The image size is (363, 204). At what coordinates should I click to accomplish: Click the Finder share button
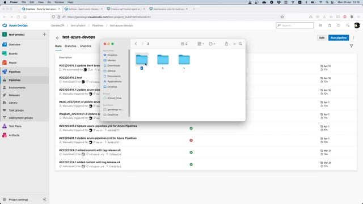[226, 44]
